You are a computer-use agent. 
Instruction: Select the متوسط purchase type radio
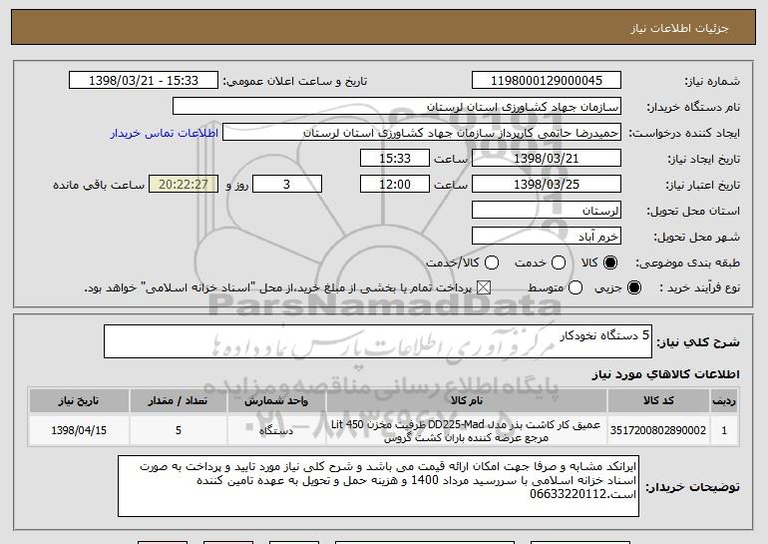pos(576,287)
